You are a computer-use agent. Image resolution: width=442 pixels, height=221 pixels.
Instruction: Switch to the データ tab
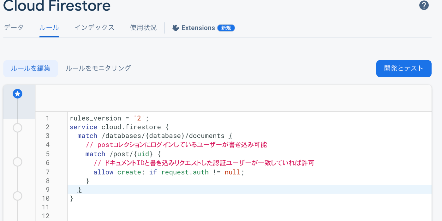14,27
